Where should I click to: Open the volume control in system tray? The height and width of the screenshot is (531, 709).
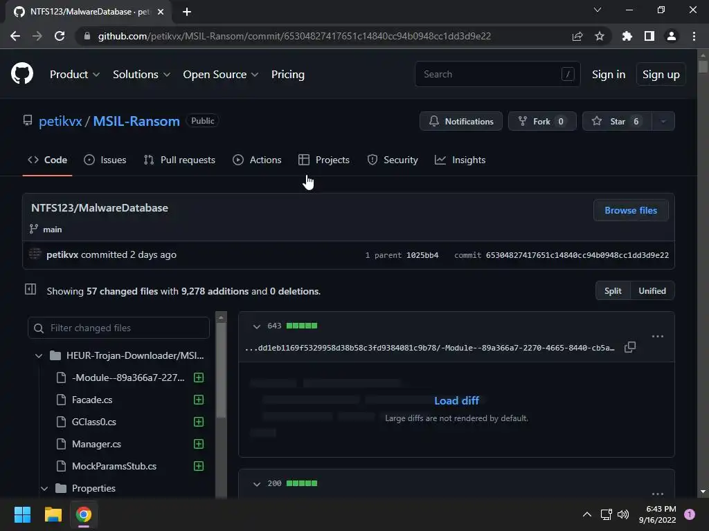click(623, 514)
